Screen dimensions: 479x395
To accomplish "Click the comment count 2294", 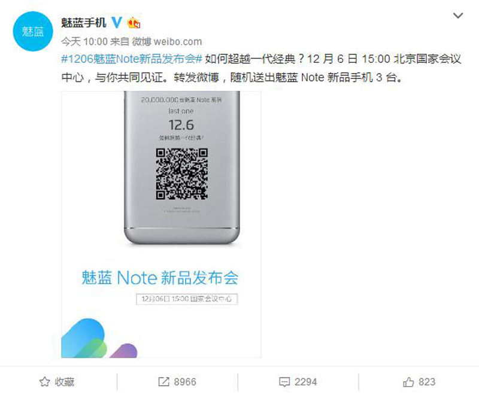I will coord(305,382).
